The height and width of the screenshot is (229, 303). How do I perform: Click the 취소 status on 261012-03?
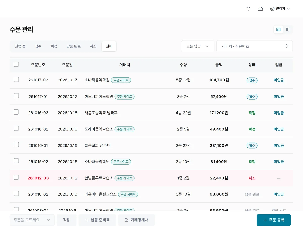[x=252, y=178]
